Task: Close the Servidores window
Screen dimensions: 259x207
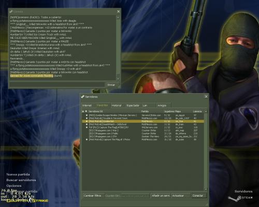Action: pos(206,97)
